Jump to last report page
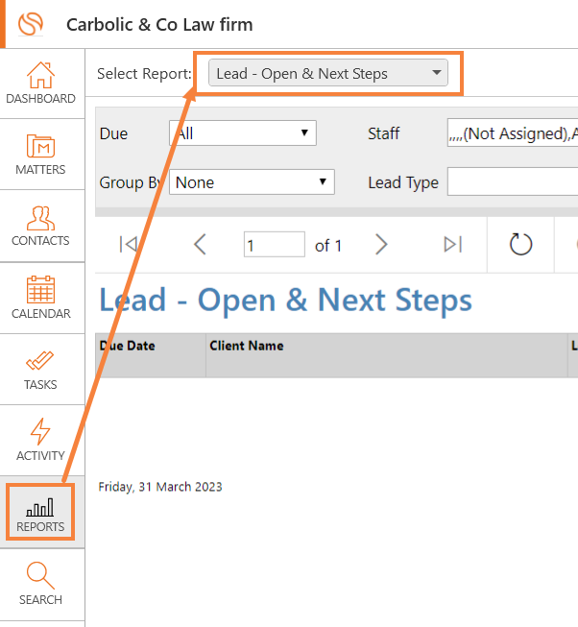The image size is (578, 627). pyautogui.click(x=453, y=244)
